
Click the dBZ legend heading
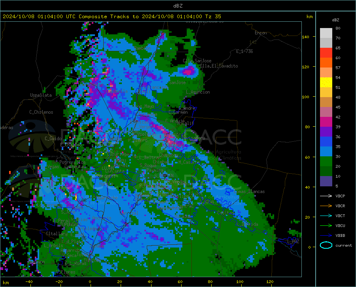point(335,20)
